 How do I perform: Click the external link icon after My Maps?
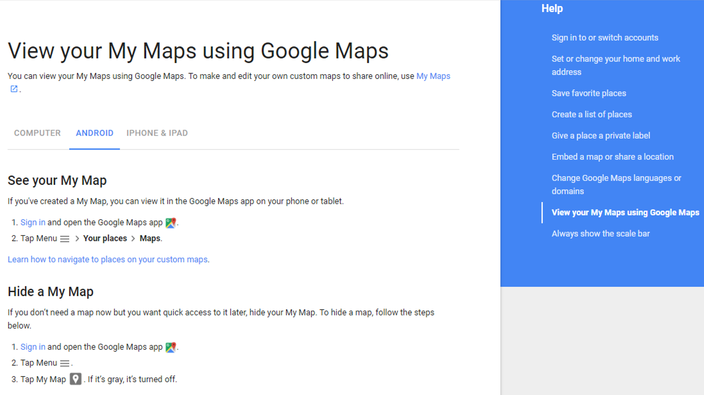14,89
